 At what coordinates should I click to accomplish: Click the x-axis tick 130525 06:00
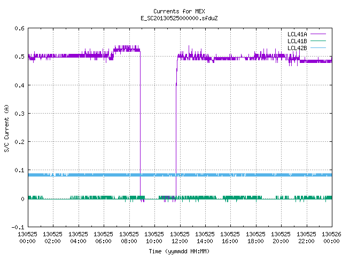(103, 238)
